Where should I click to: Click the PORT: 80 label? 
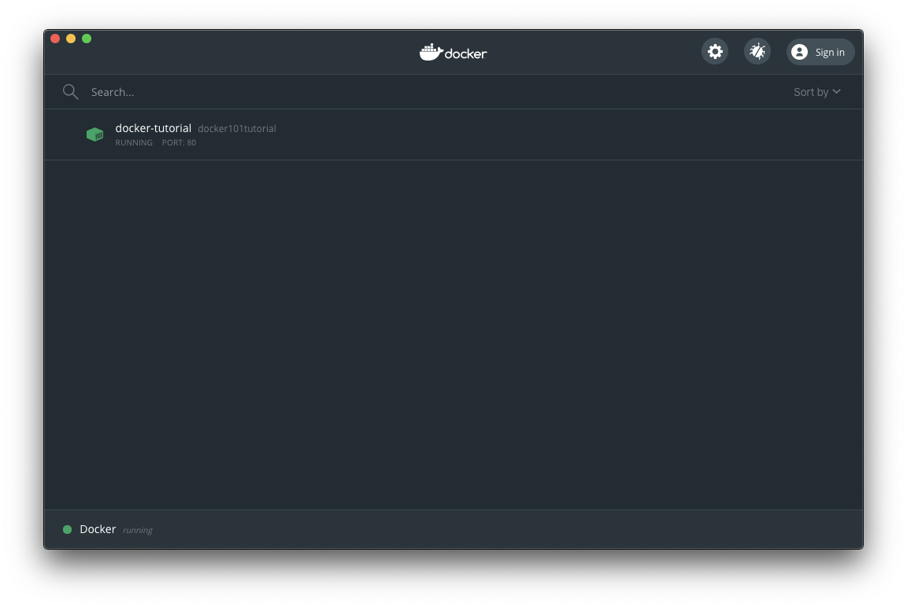click(179, 142)
